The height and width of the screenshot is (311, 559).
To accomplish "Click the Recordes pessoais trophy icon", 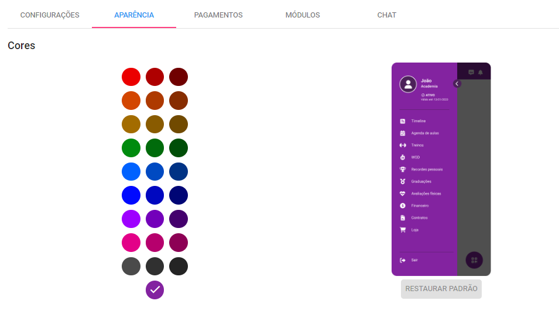I will (403, 170).
